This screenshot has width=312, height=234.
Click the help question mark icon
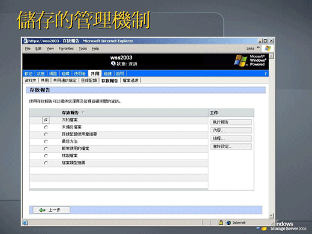tap(266, 74)
